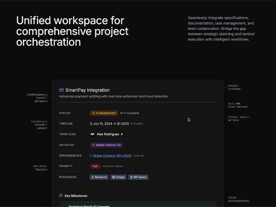Open the Technical Proof of Concept milestone
The height and width of the screenshot is (207, 276).
89,206
